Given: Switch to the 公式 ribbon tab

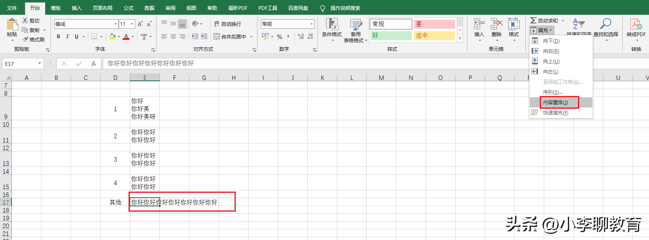Looking at the screenshot, I should [x=129, y=8].
